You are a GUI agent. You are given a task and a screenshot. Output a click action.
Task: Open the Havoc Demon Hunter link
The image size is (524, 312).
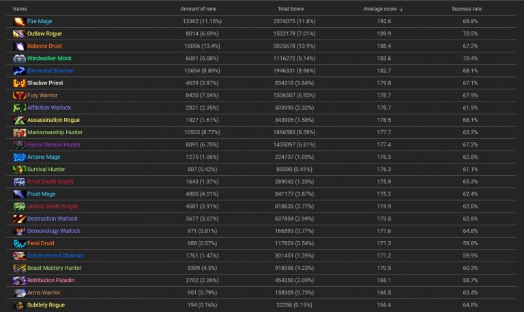[54, 145]
